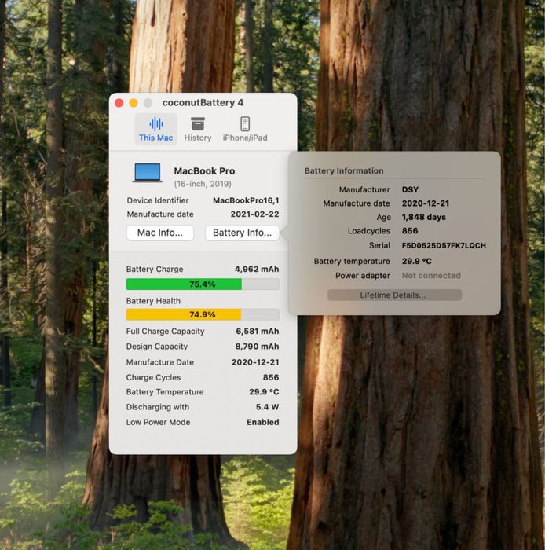
Task: Select the battery serial F5D0525D57FK7LQCH
Action: 444,245
